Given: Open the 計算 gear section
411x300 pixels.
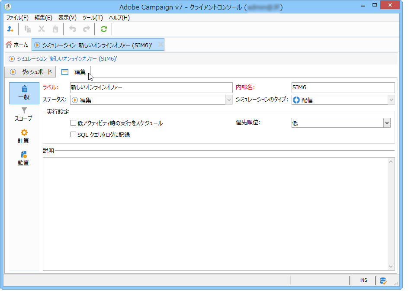Looking at the screenshot, I should [24, 137].
